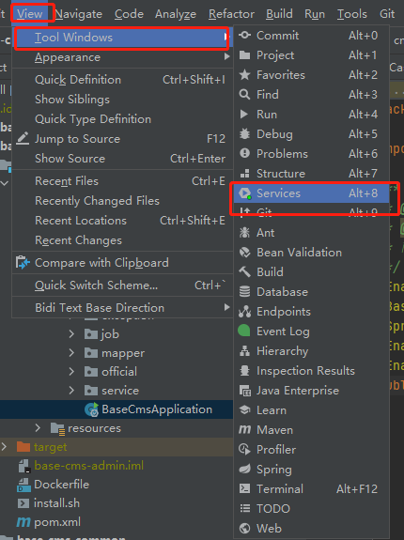
Task: Click the Problems warning icon
Action: click(244, 153)
